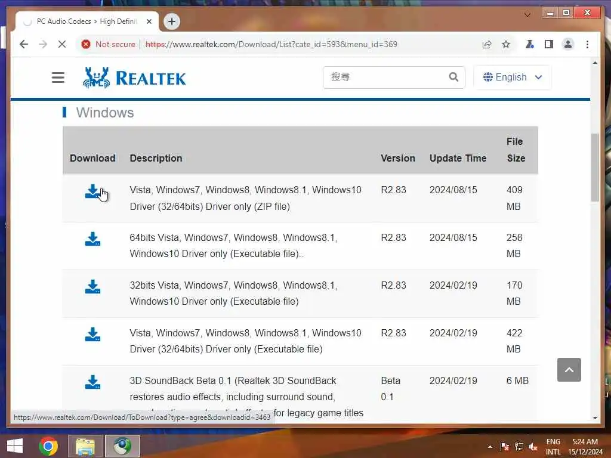Download the 3D SoundBack Beta 0.1
This screenshot has height=458, width=611.
92,382
